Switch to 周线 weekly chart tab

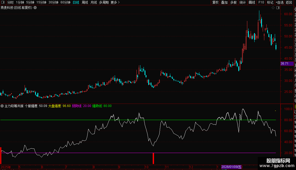[x=85, y=2]
